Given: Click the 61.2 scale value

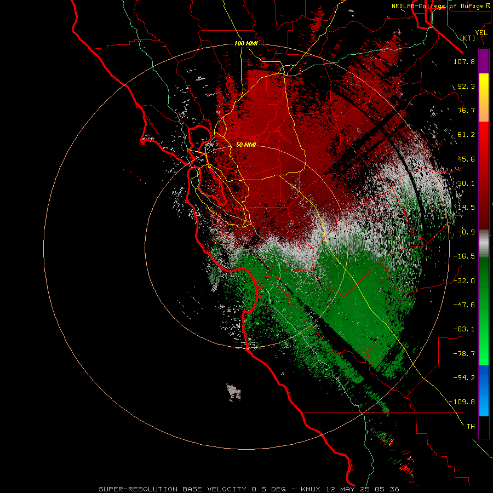Looking at the screenshot, I should [466, 135].
